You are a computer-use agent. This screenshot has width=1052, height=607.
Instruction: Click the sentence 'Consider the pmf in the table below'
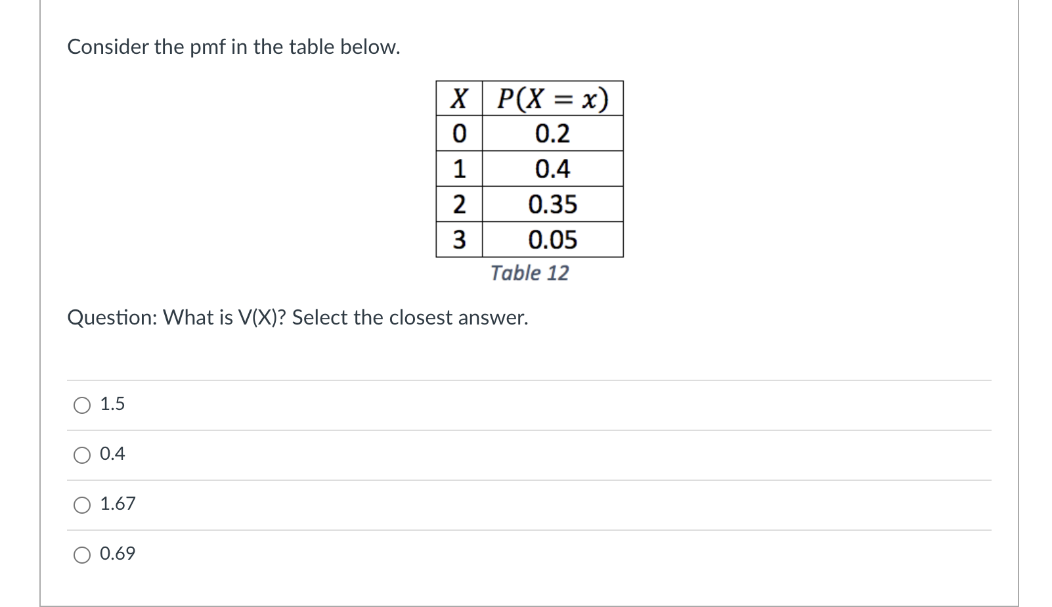click(x=233, y=47)
